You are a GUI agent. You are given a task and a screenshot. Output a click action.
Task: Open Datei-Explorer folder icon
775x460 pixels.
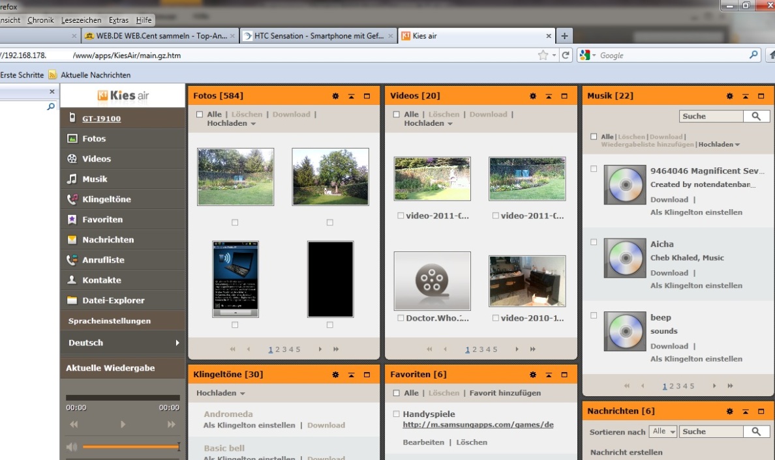point(72,300)
